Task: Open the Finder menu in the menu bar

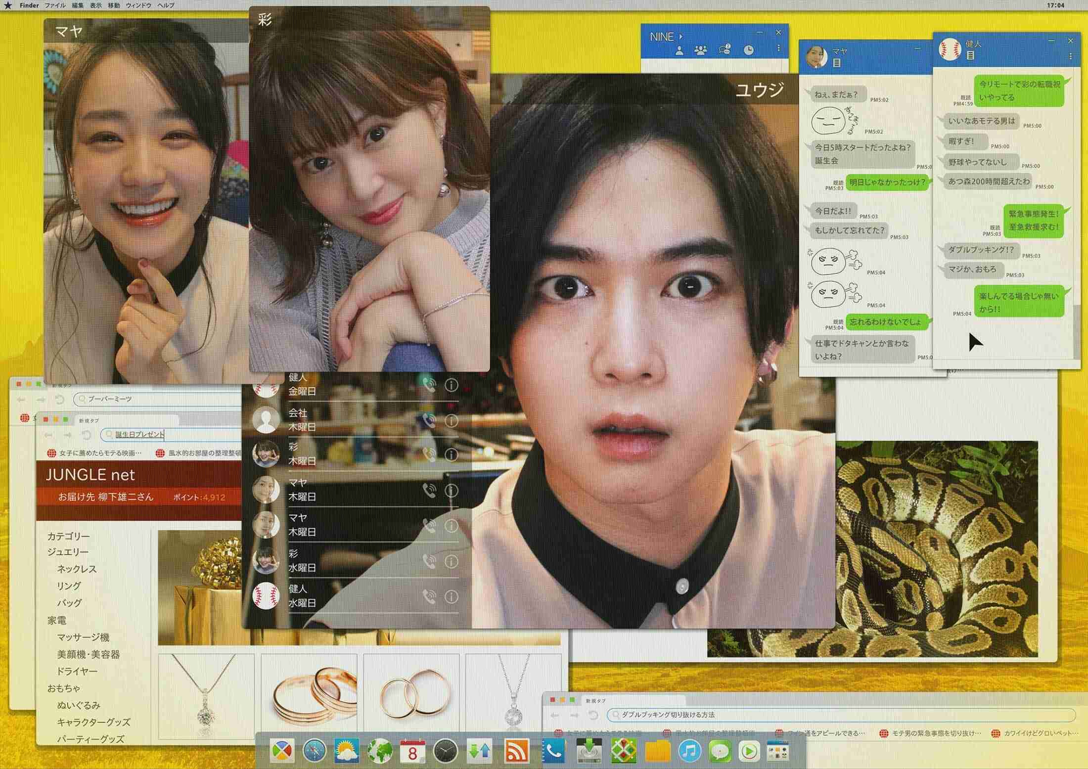Action: tap(29, 5)
